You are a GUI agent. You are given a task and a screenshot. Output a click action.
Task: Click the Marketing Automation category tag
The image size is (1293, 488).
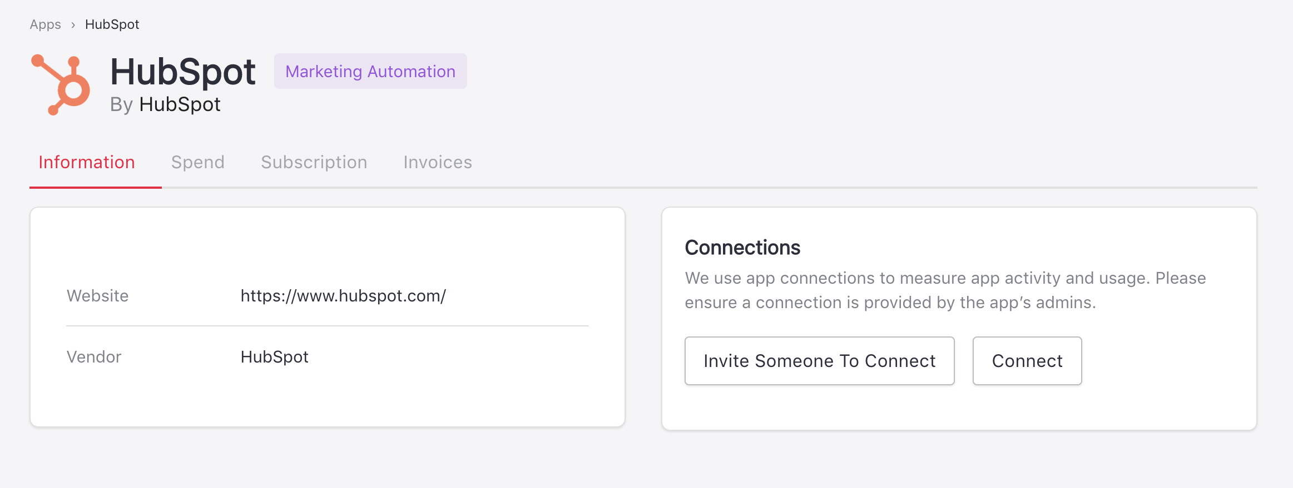(x=370, y=71)
